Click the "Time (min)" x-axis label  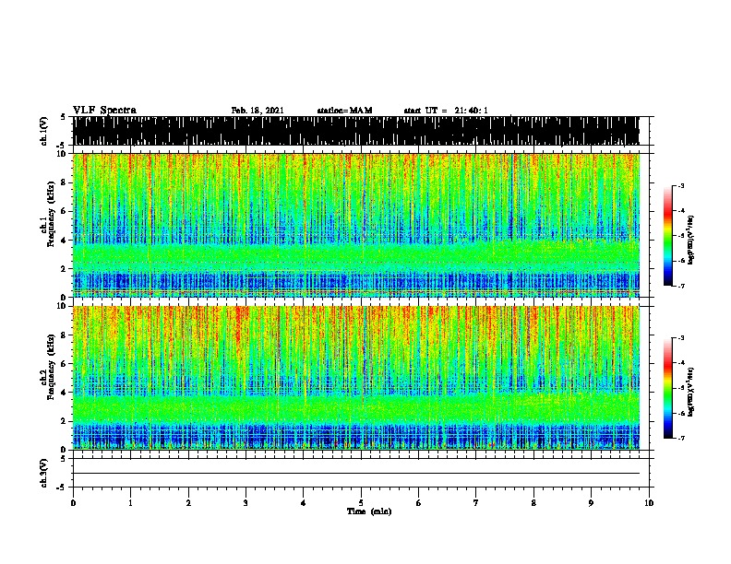pyautogui.click(x=369, y=511)
